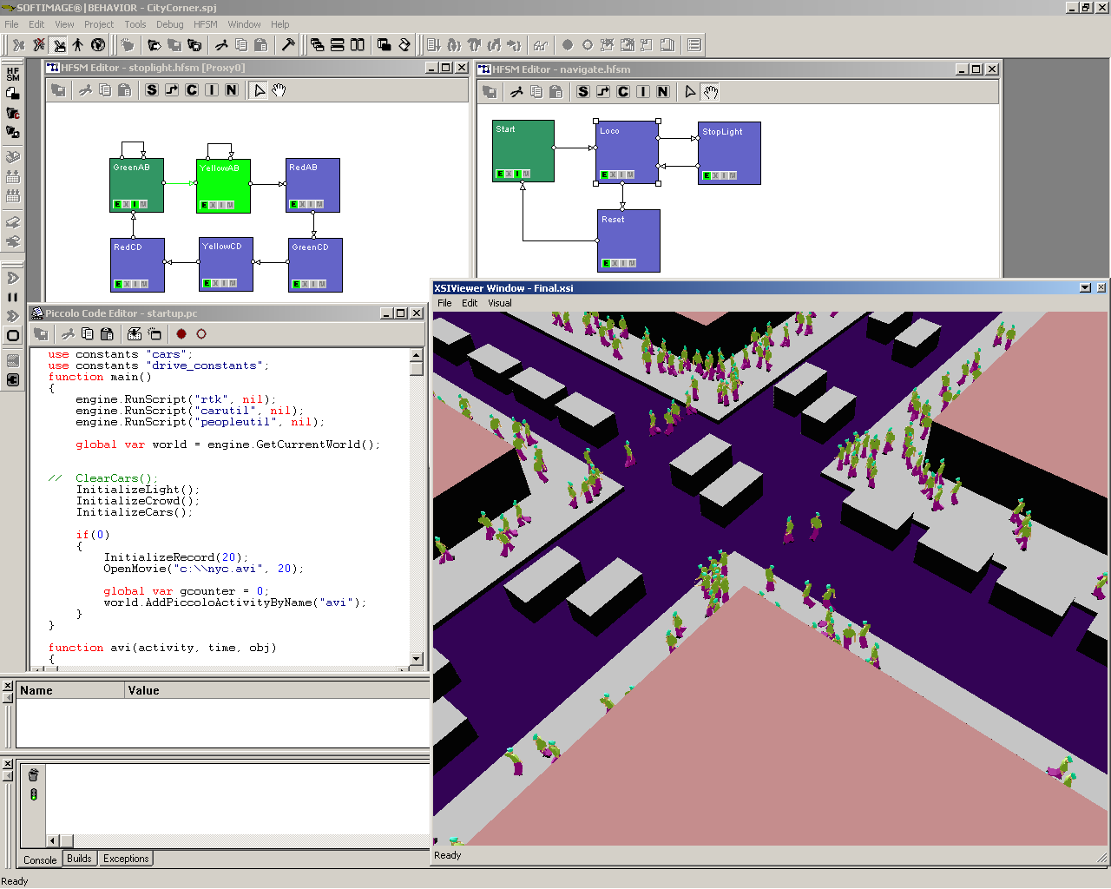Image resolution: width=1111 pixels, height=889 pixels.
Task: Click the HFSM icon in left sidebar
Action: click(13, 75)
